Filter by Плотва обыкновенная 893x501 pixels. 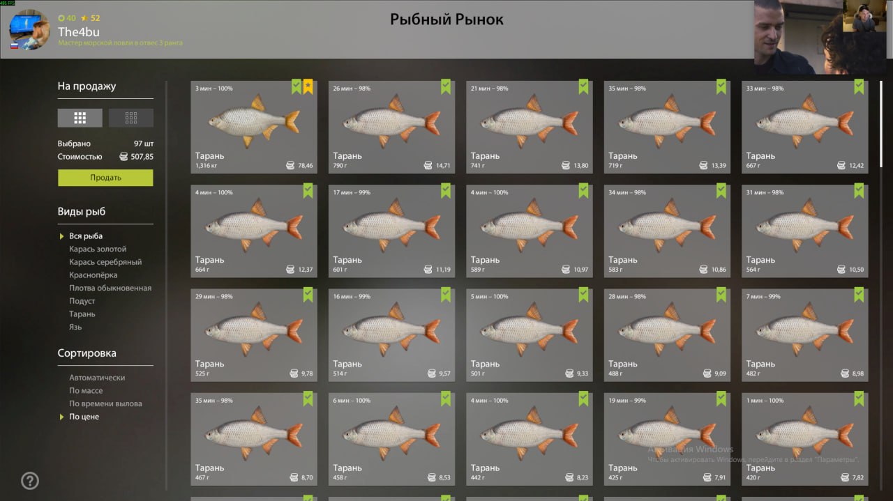point(110,288)
